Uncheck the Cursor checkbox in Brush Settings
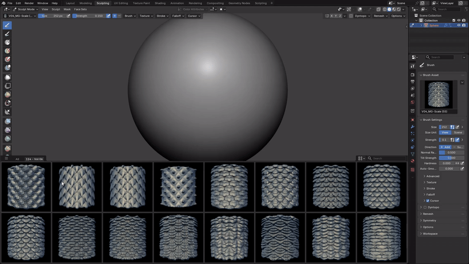 (x=428, y=201)
